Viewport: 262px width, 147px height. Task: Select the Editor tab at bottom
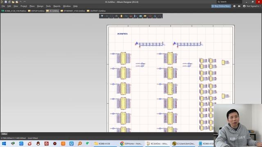(5, 134)
